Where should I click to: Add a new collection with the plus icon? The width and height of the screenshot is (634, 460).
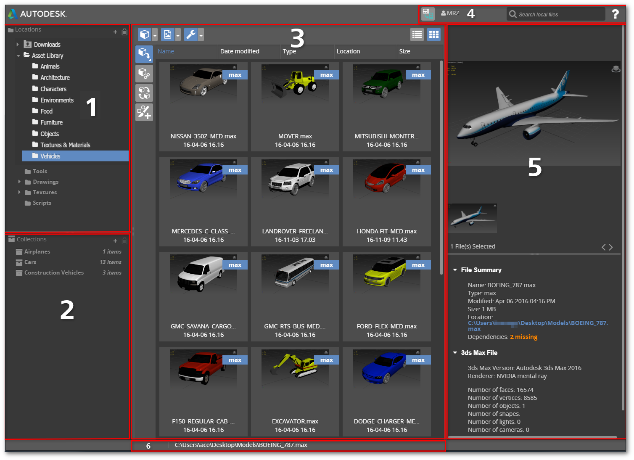click(x=115, y=241)
